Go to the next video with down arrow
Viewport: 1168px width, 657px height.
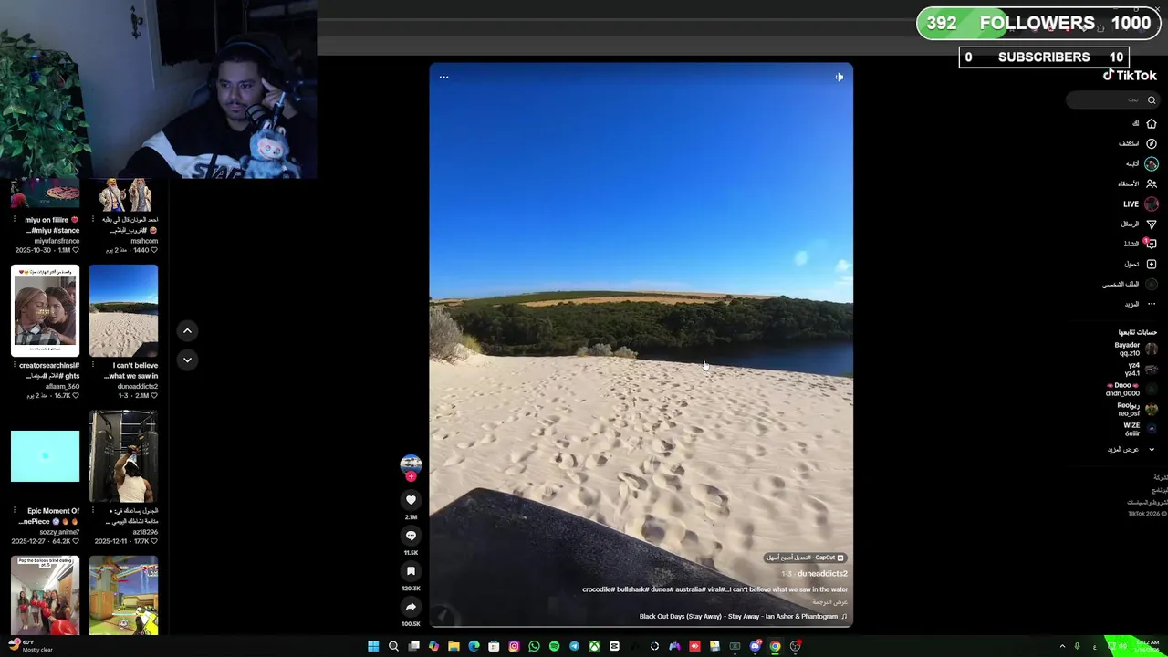pyautogui.click(x=187, y=360)
